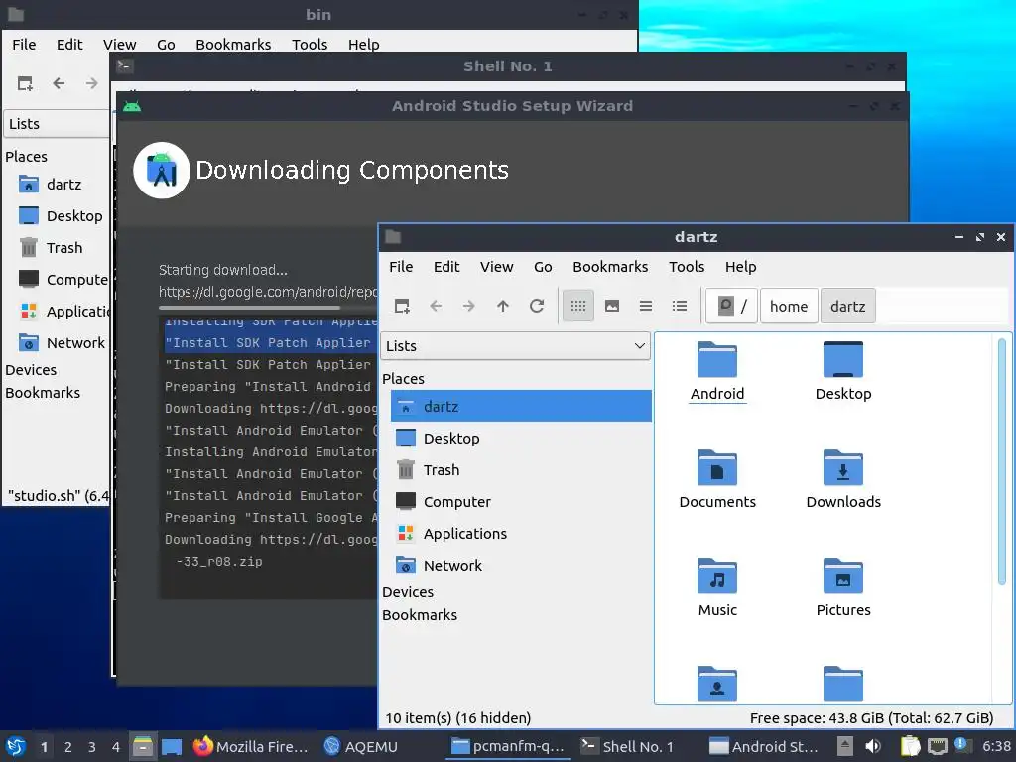This screenshot has width=1016, height=762.
Task: Expand the Devices section in dartz window
Action: (408, 592)
